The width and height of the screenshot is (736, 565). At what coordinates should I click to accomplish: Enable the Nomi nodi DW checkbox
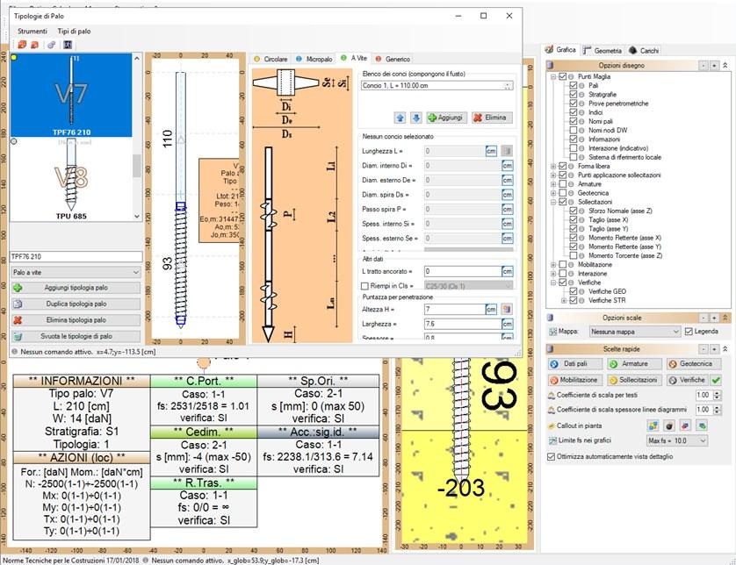click(574, 130)
